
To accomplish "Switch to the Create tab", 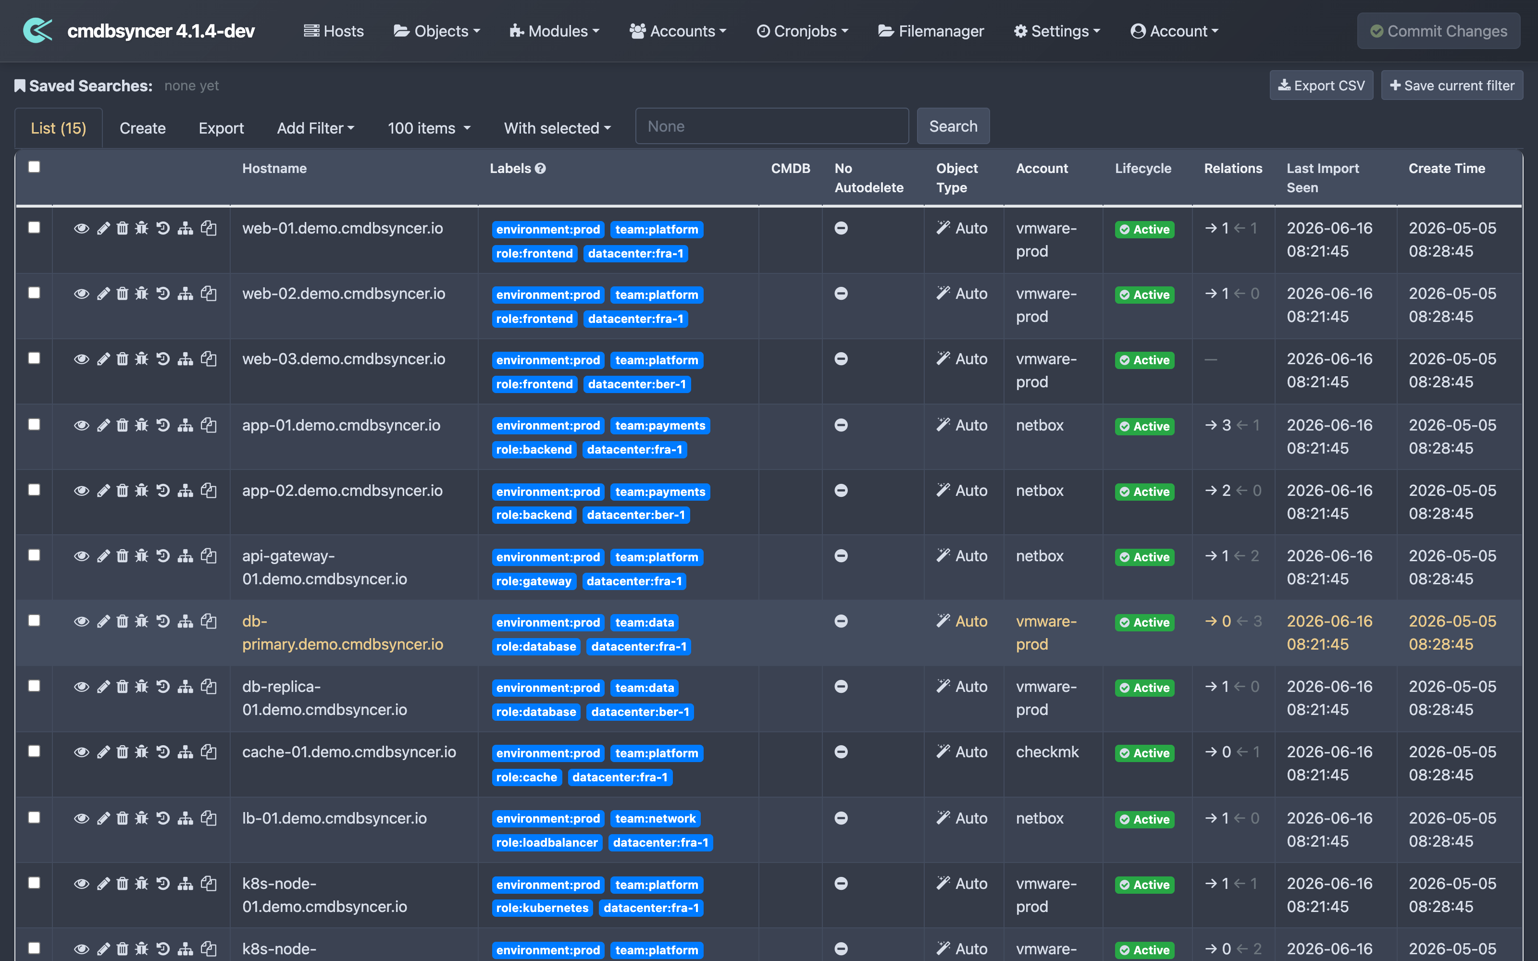I will [x=142, y=128].
